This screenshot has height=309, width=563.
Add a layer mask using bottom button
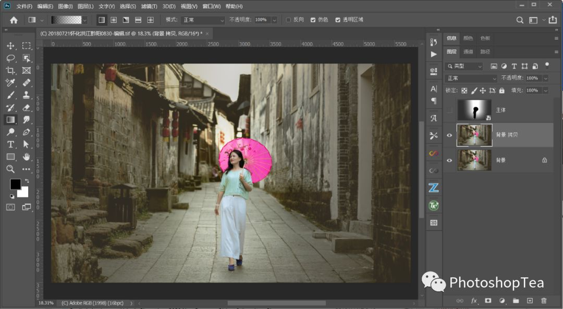[488, 300]
